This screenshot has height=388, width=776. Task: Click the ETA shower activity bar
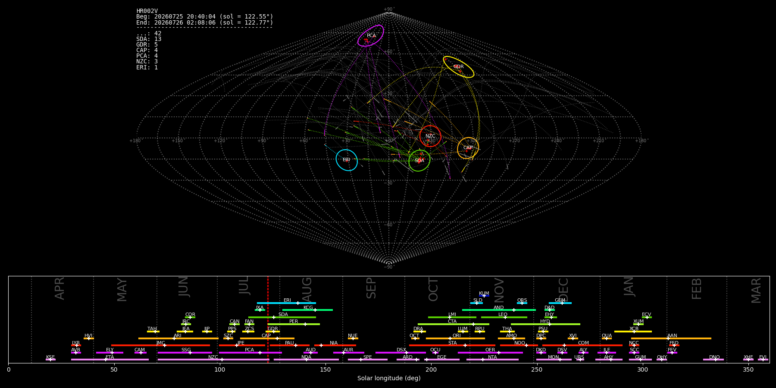110,360
